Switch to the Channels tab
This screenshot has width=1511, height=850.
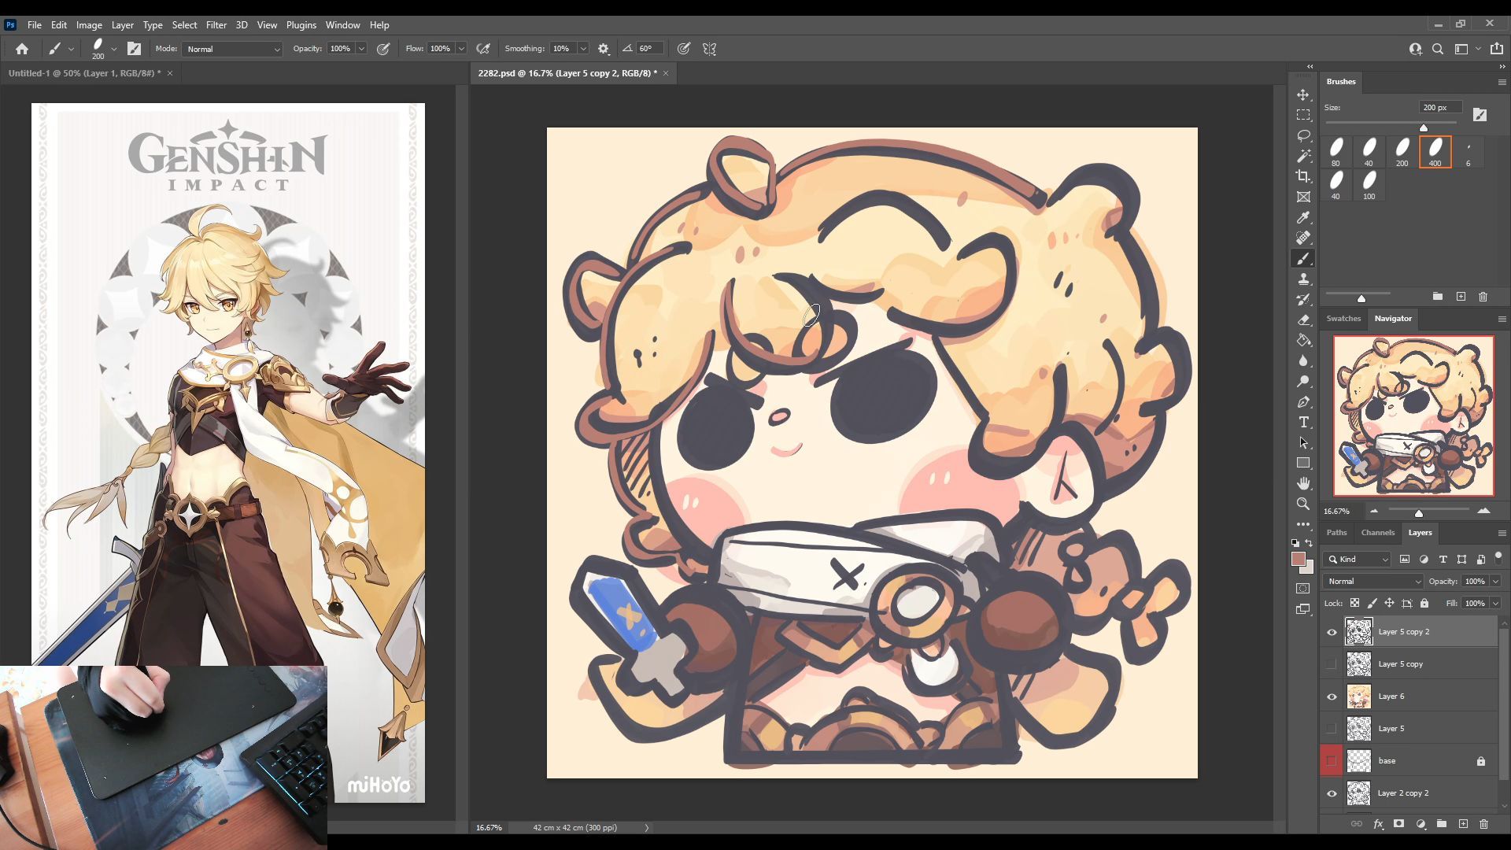pyautogui.click(x=1377, y=533)
